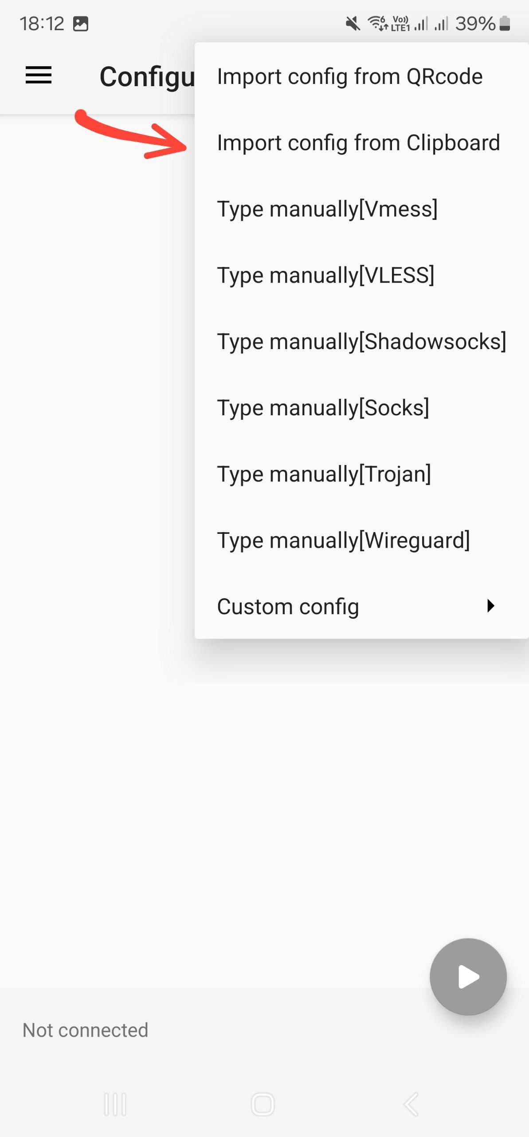The image size is (529, 1137).
Task: Tap the Android back navigation button
Action: (411, 1104)
